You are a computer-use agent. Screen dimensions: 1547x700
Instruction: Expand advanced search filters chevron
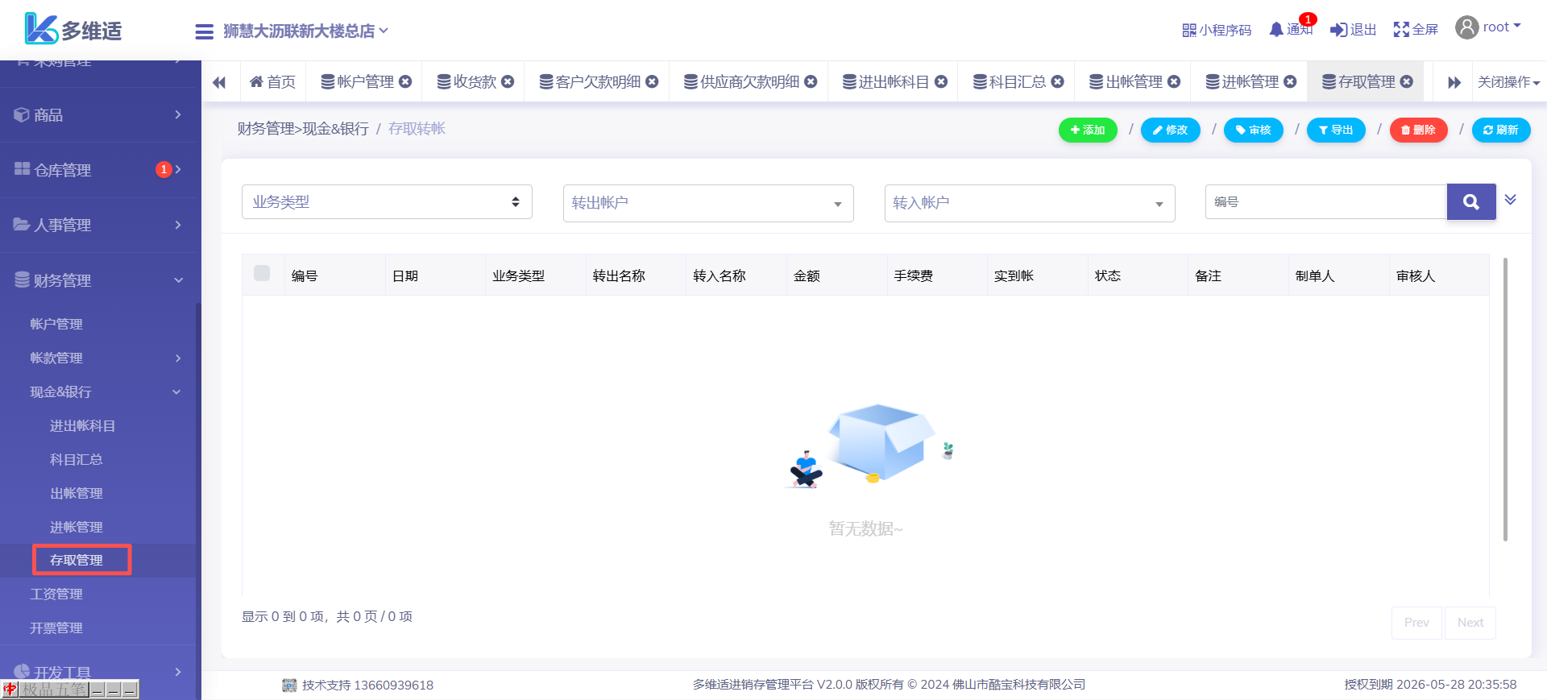pos(1511,200)
